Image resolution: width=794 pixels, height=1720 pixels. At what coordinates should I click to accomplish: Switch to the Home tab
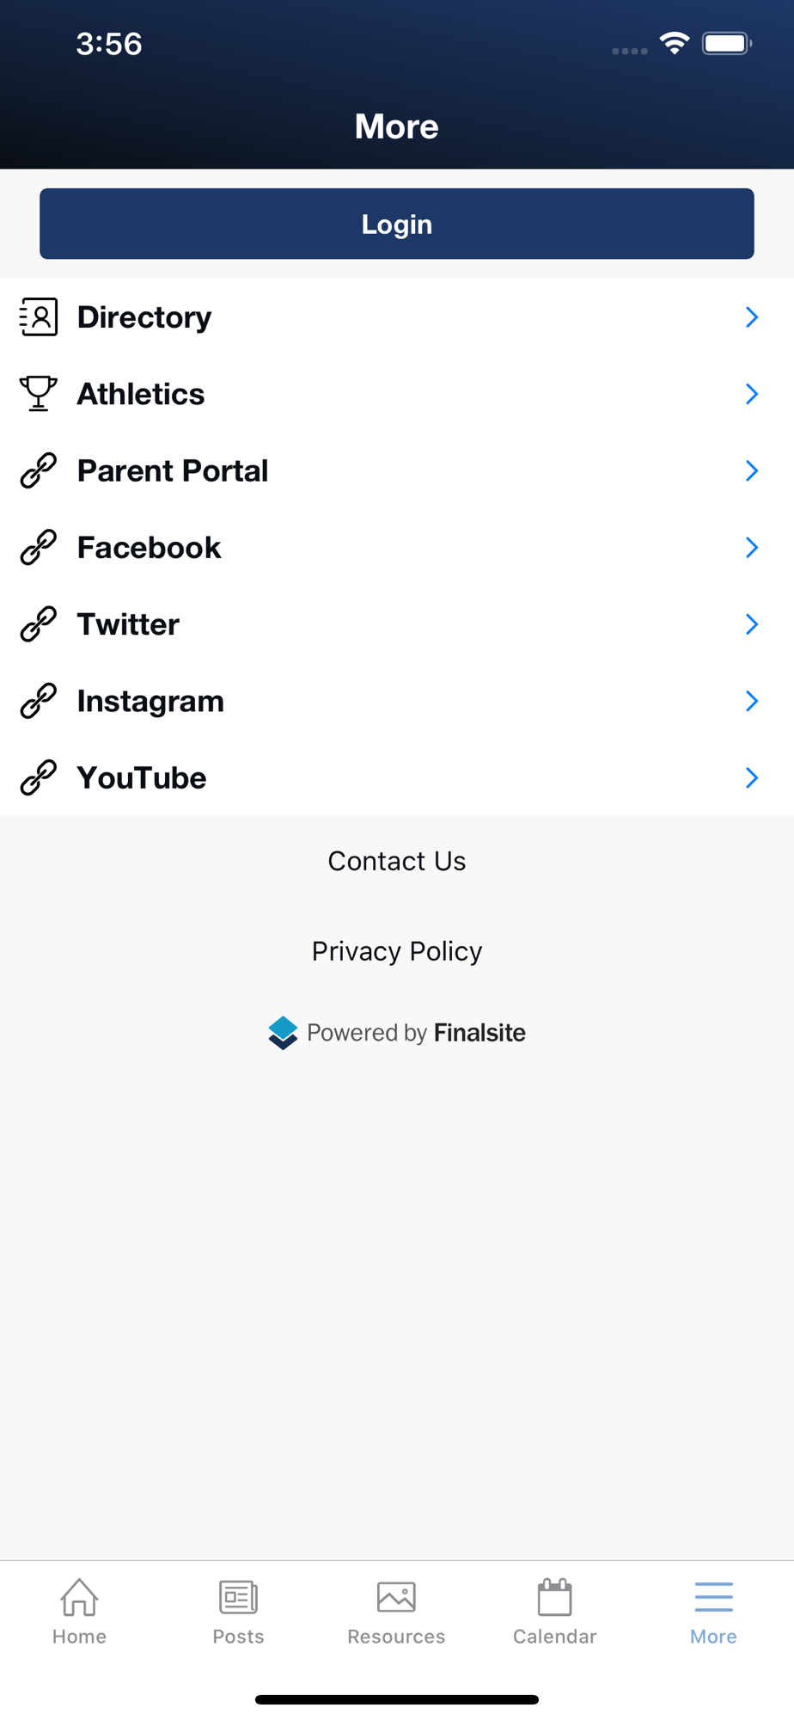[x=79, y=1612]
